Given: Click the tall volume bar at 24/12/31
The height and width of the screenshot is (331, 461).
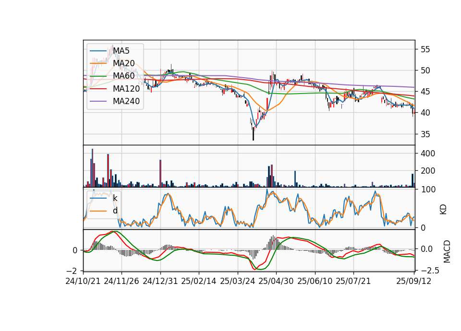Looking at the screenshot, I should 160,173.
